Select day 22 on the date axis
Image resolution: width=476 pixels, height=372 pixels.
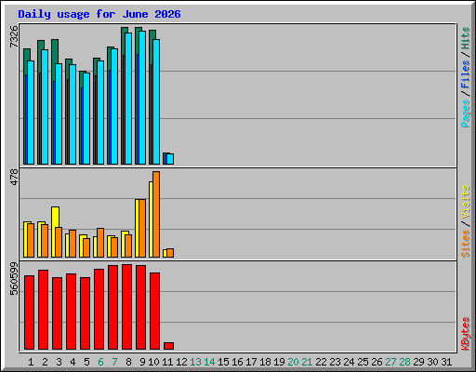321,362
